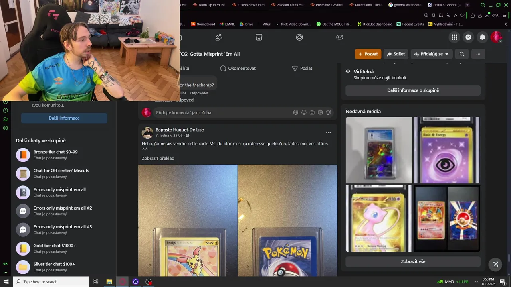511x287 pixels.
Task: Open the Windows Start menu
Action: [6, 282]
